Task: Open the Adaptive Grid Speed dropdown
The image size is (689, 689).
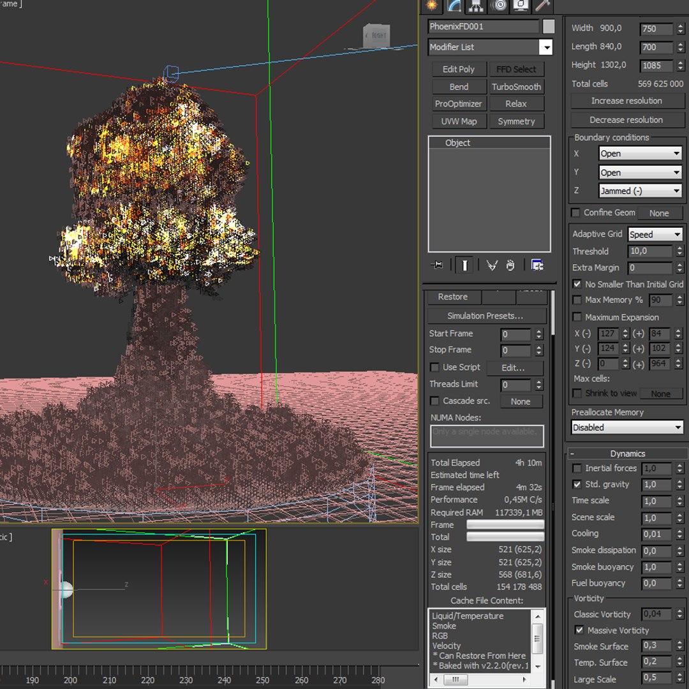Action: pyautogui.click(x=655, y=234)
